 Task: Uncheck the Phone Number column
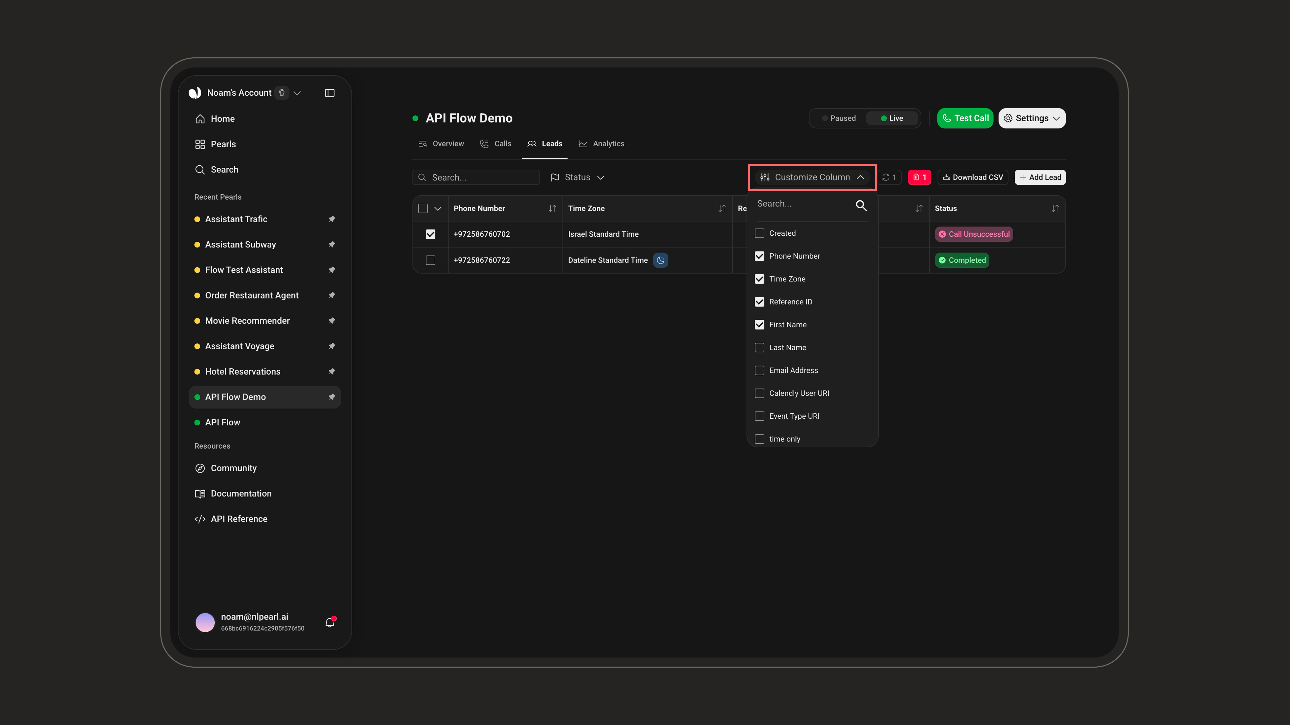pyautogui.click(x=759, y=256)
